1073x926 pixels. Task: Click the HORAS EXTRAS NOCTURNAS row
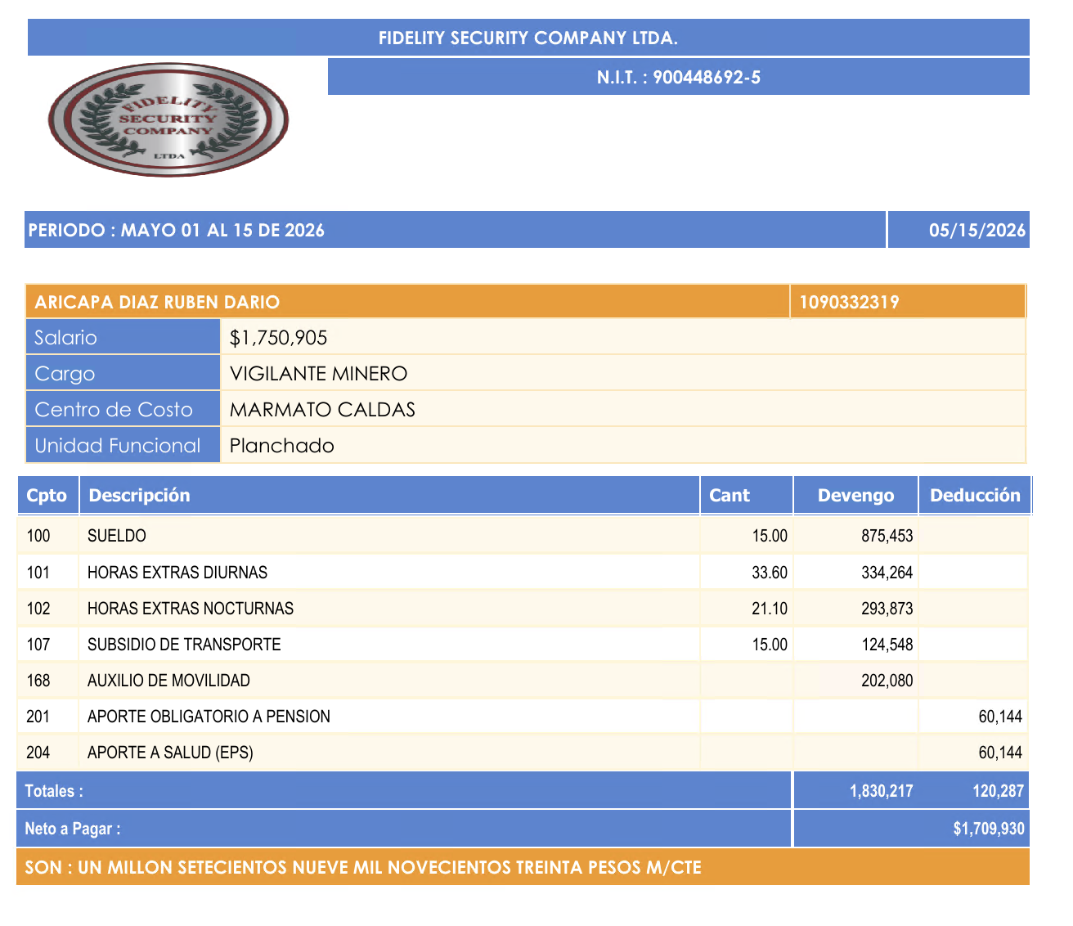tap(523, 608)
